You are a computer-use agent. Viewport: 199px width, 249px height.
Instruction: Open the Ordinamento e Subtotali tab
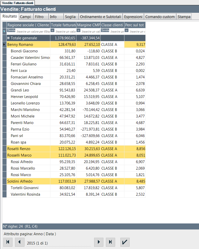tap(101, 17)
